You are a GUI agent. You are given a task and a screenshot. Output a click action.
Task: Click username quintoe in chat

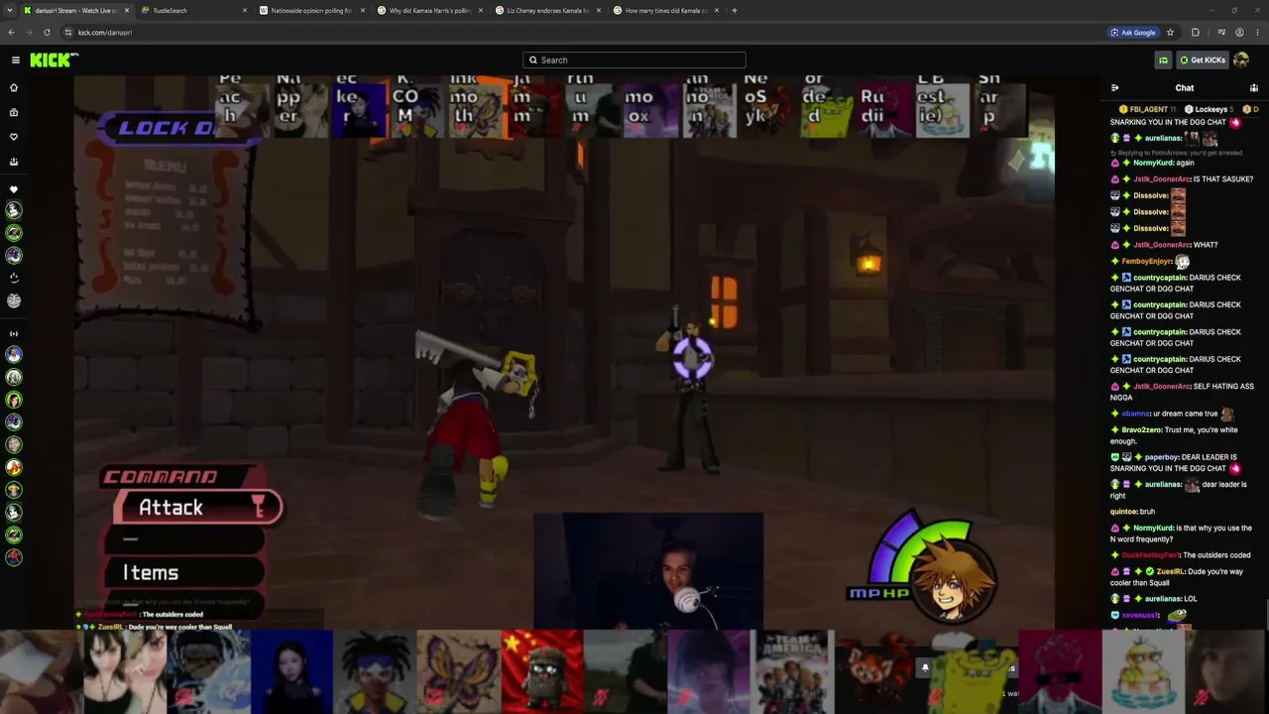pos(1123,512)
